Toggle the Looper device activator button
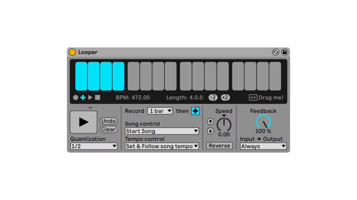The height and width of the screenshot is (200, 357). (x=72, y=52)
